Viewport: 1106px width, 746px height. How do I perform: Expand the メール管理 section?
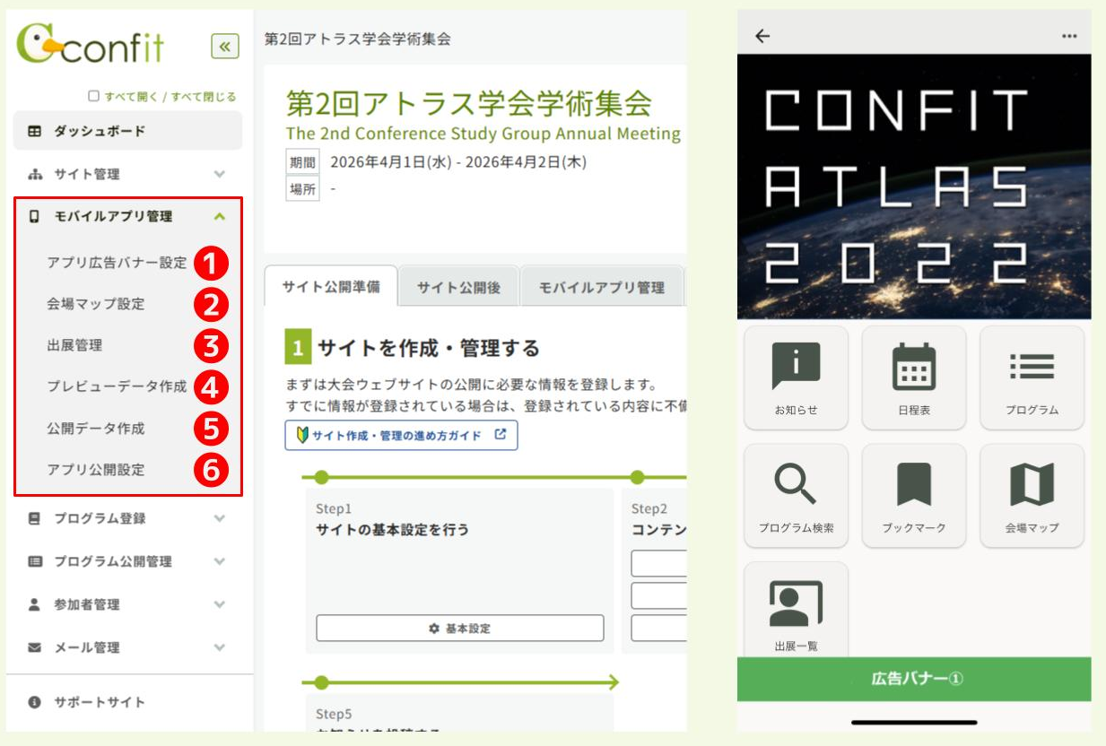pyautogui.click(x=127, y=647)
